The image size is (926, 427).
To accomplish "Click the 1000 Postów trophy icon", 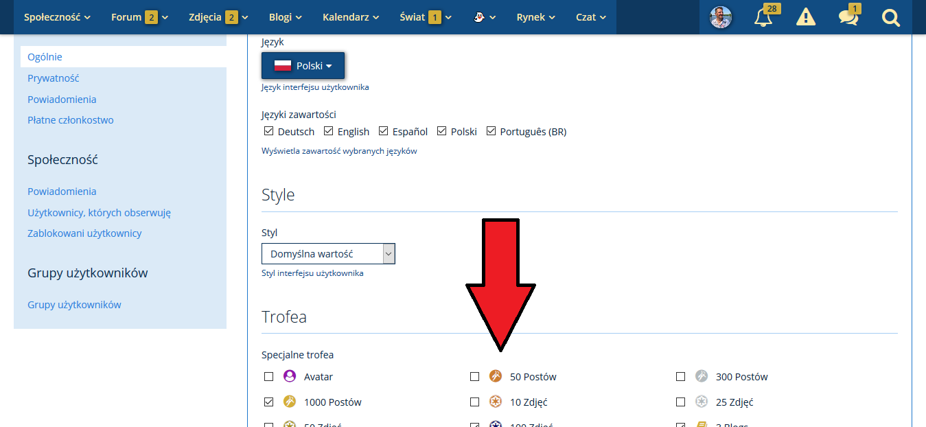I will [x=290, y=402].
